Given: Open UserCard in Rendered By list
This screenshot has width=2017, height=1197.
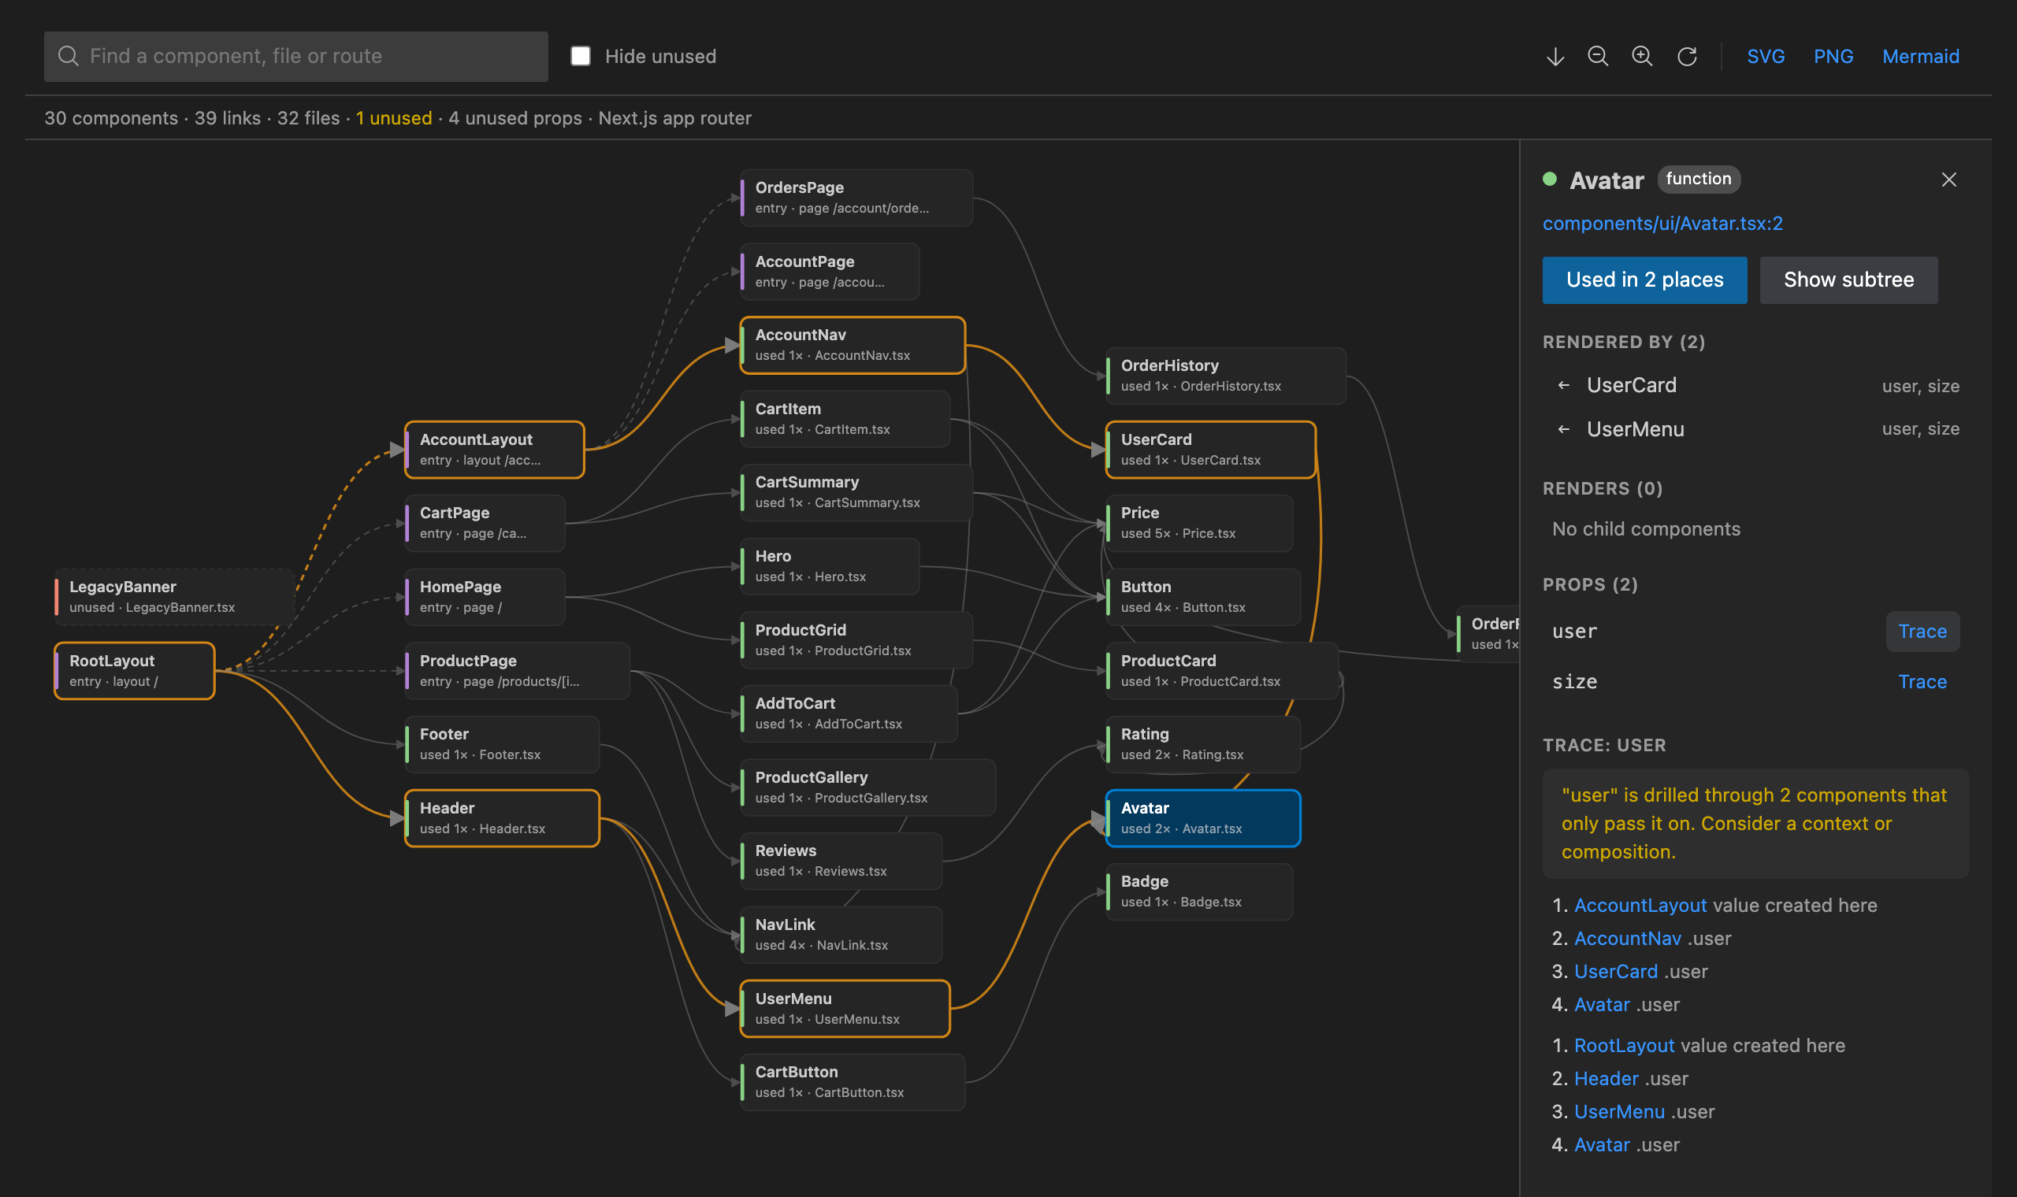Looking at the screenshot, I should click(1756, 386).
